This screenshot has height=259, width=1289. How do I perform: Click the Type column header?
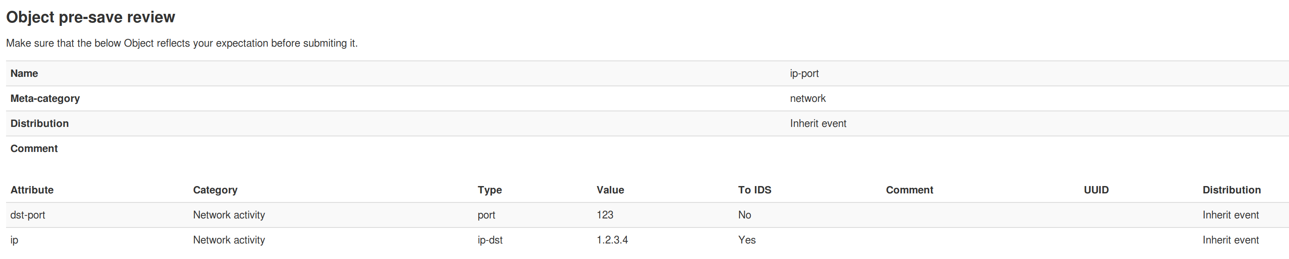[489, 190]
